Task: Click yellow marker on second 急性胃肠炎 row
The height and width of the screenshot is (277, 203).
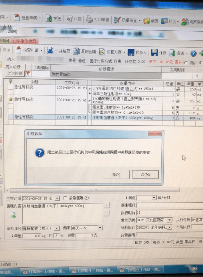Action: click(11, 99)
